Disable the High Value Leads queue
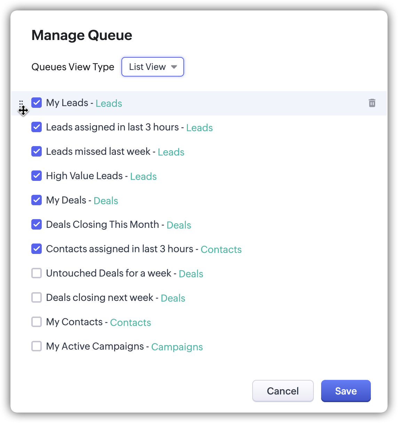The image size is (398, 423). tap(37, 176)
